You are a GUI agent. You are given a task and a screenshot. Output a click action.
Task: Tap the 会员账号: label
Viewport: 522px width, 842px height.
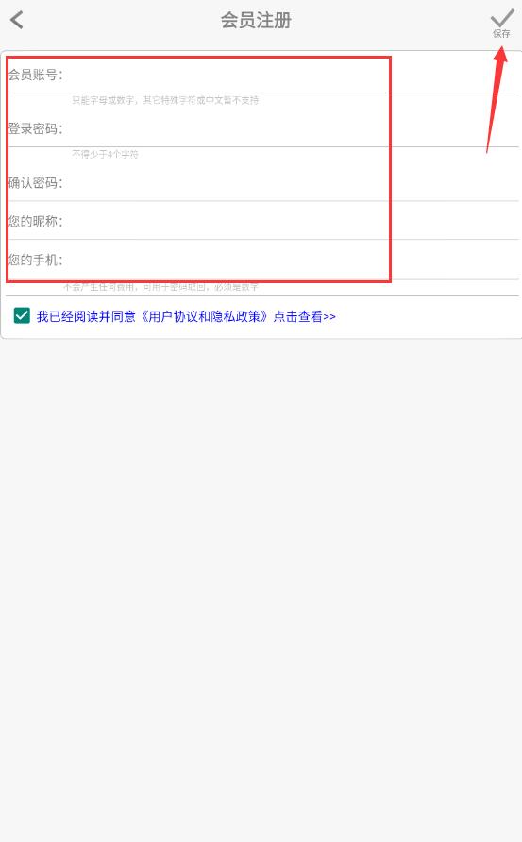[36, 75]
